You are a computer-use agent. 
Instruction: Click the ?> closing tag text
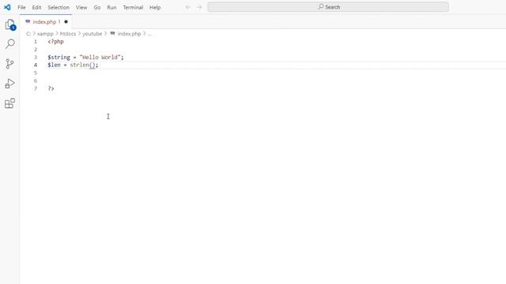click(51, 88)
